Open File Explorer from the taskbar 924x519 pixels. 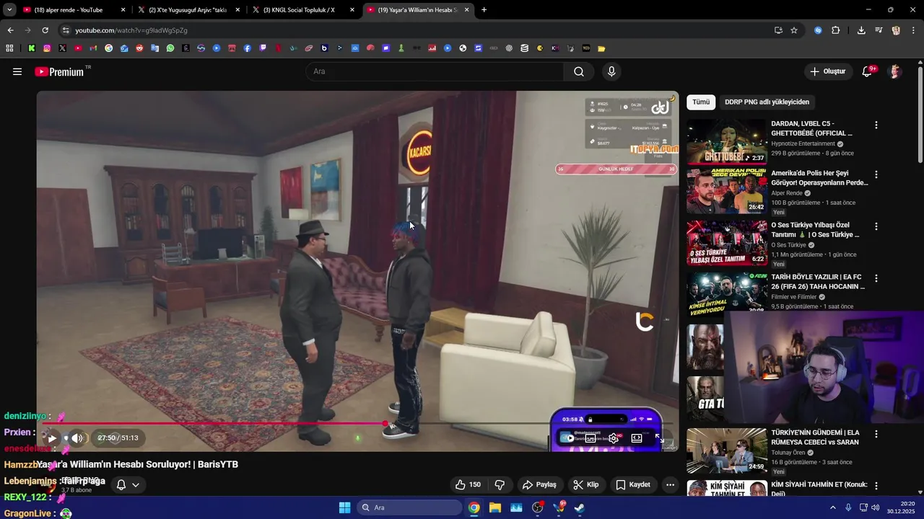[495, 507]
